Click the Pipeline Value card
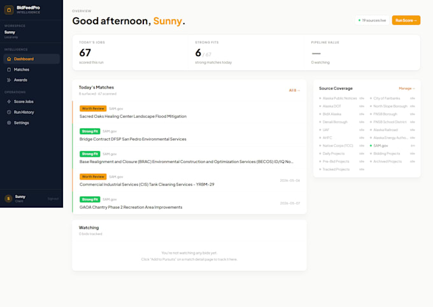 pyautogui.click(x=362, y=52)
